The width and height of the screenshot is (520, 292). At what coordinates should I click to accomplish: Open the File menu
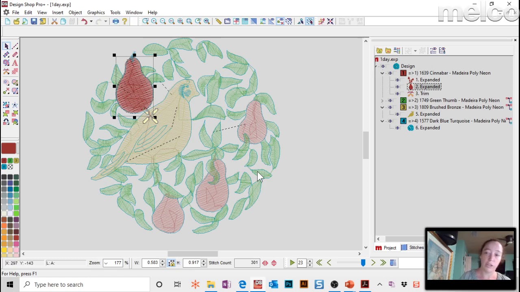[x=15, y=13]
